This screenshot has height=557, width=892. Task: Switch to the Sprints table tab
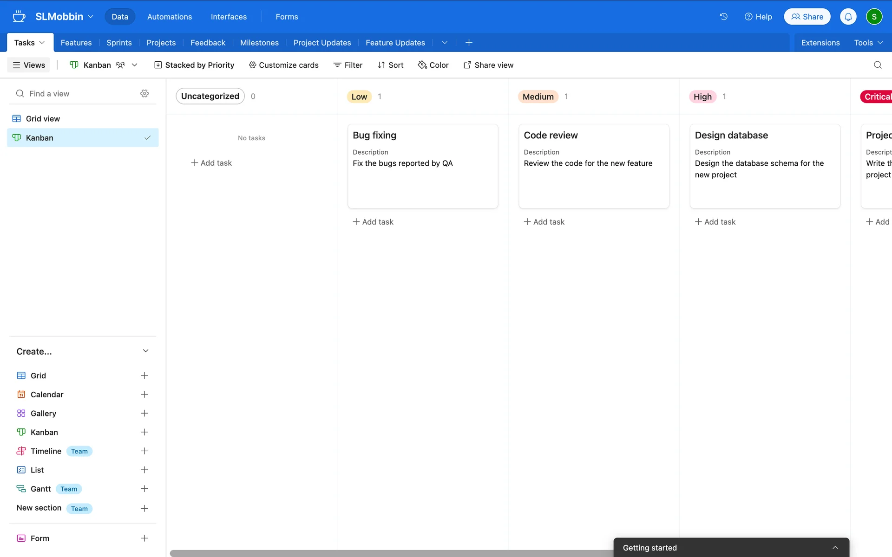click(x=119, y=43)
